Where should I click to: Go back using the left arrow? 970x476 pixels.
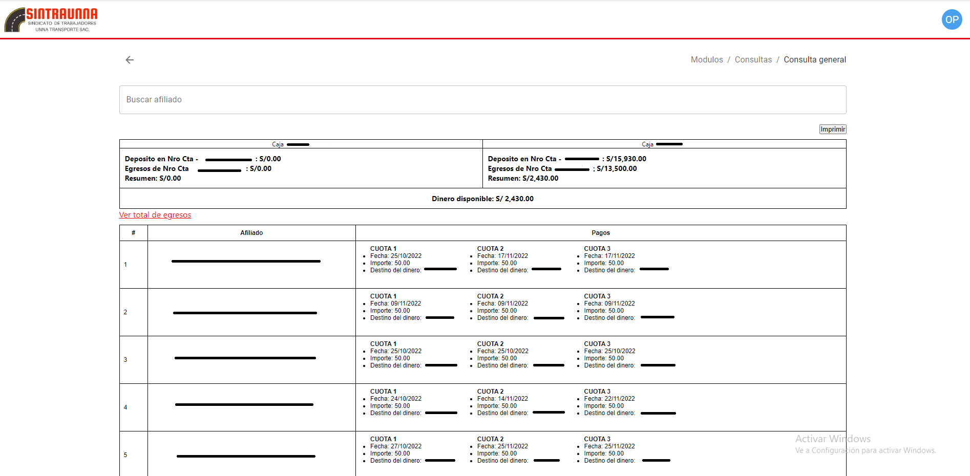pos(130,60)
